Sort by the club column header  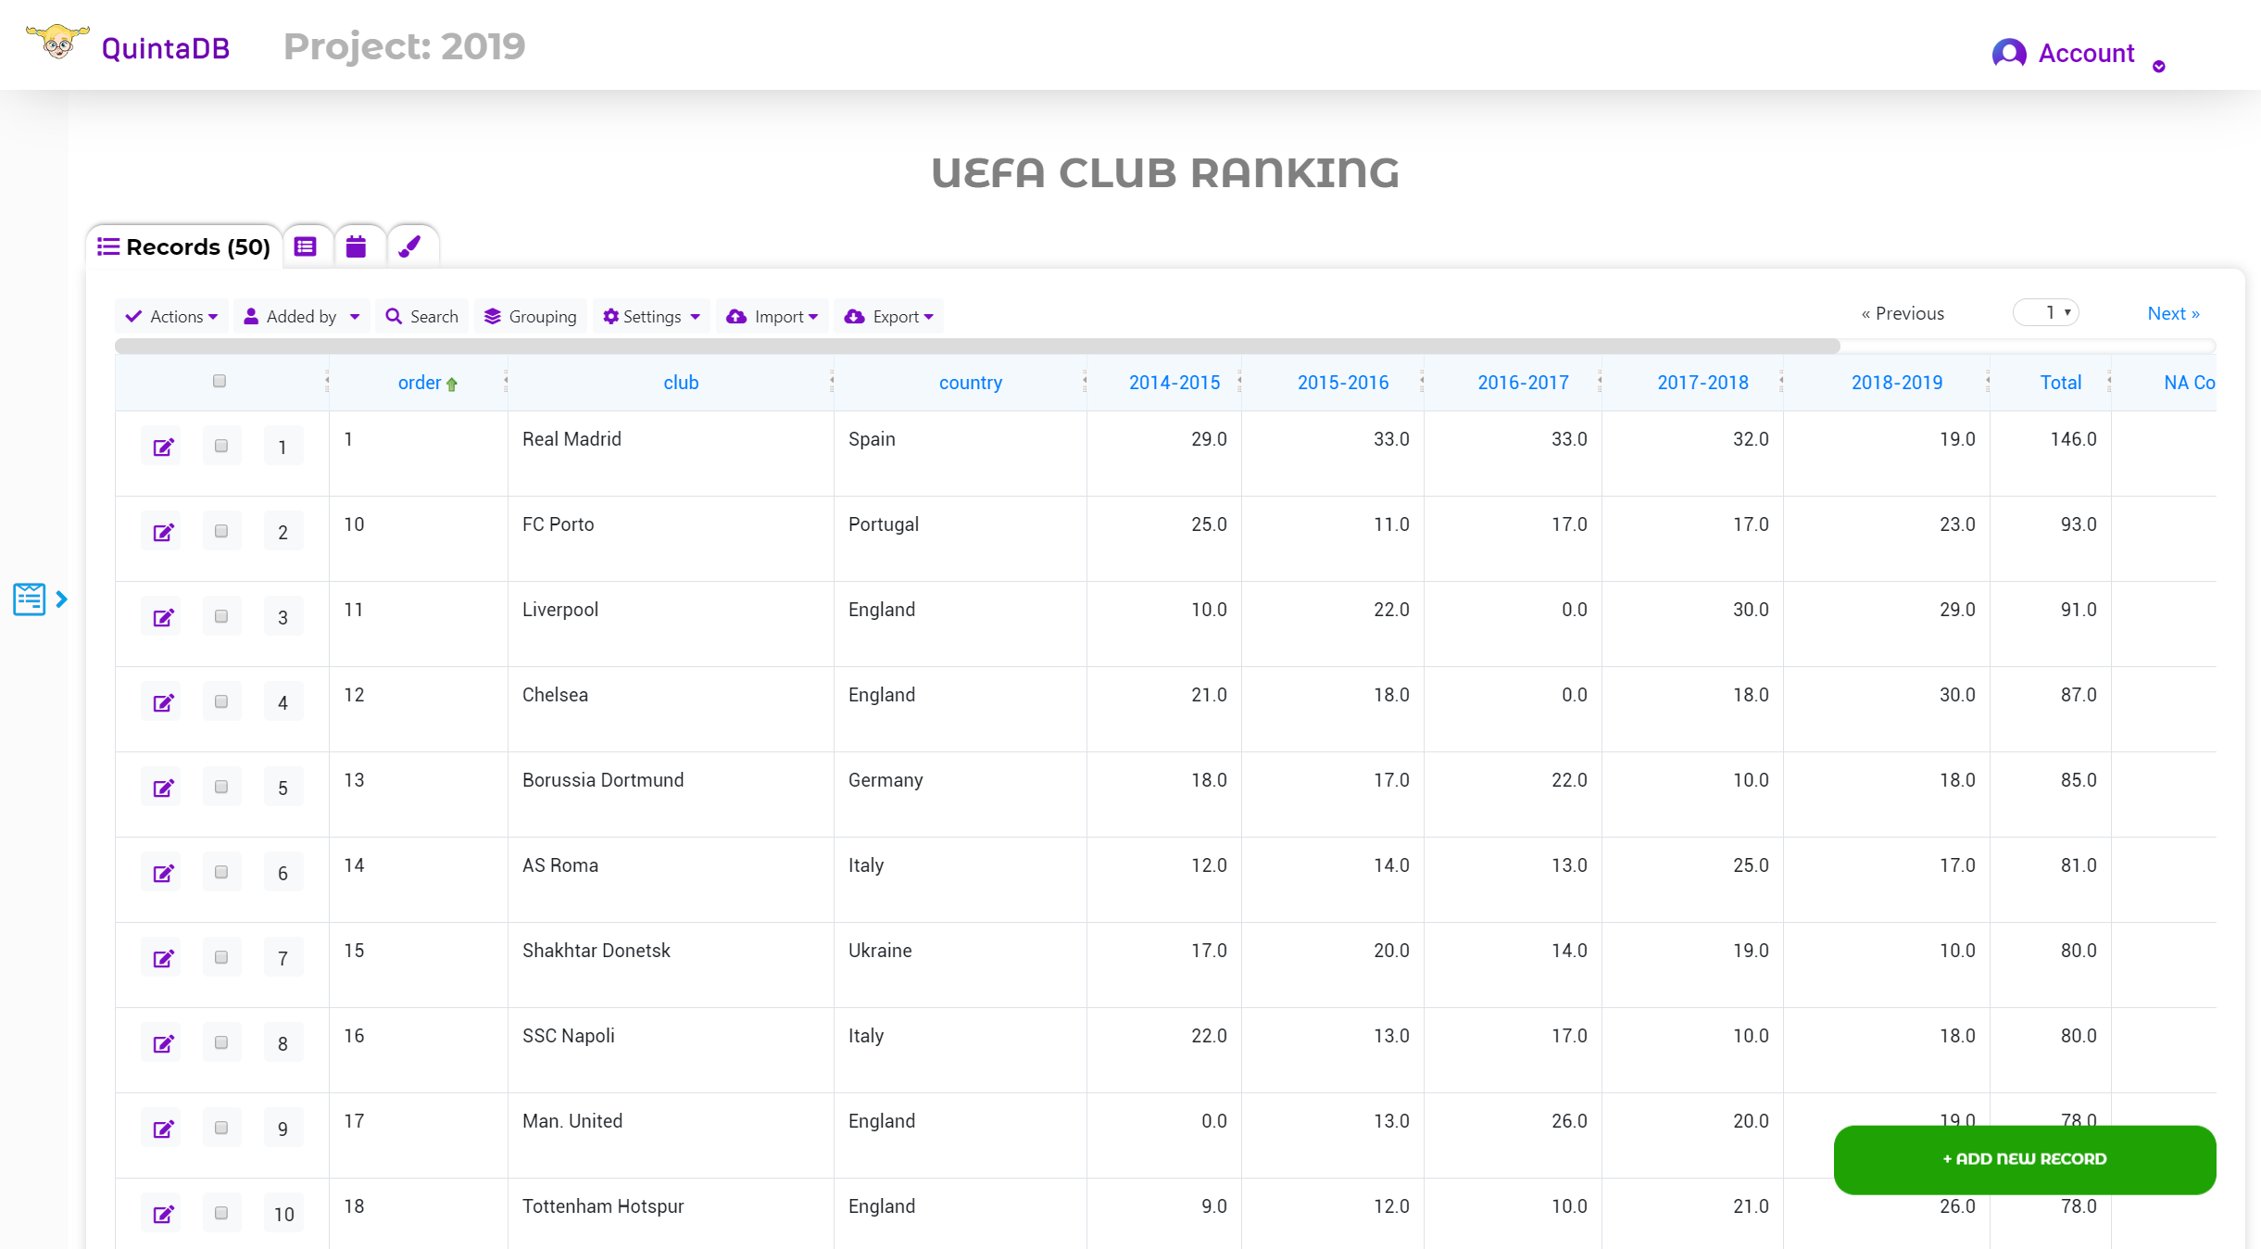tap(681, 383)
